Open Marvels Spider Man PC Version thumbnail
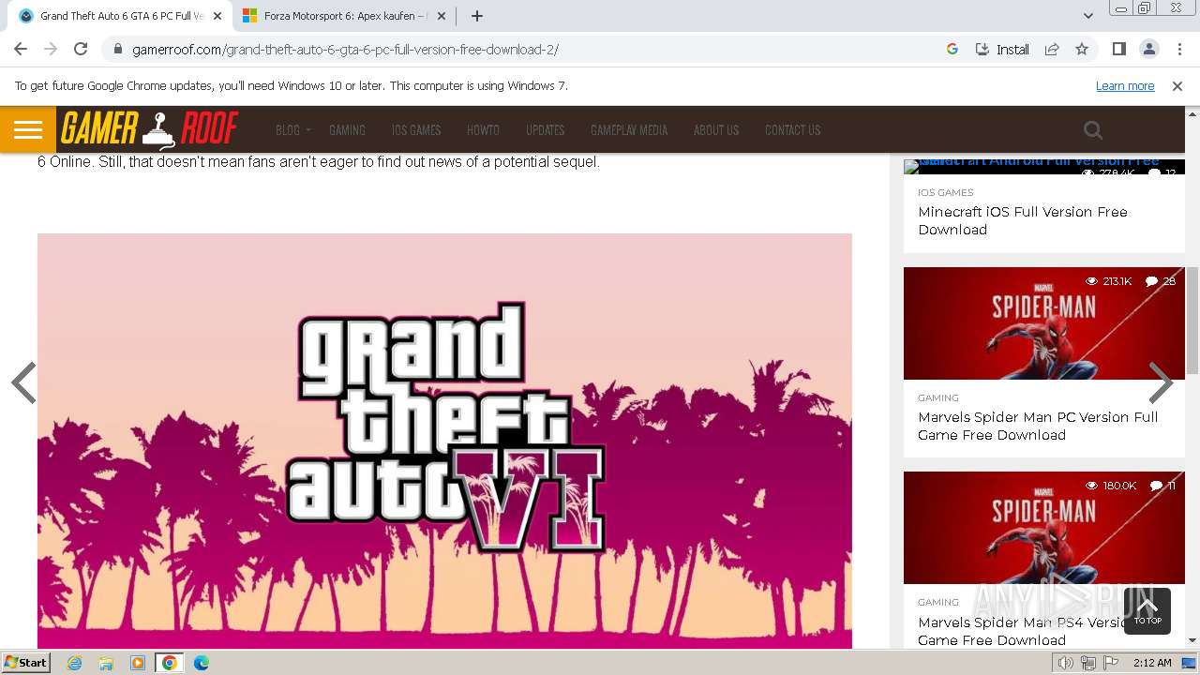The width and height of the screenshot is (1200, 675). tap(1044, 323)
